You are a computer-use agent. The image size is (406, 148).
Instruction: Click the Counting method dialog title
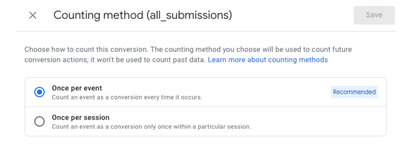(x=143, y=15)
